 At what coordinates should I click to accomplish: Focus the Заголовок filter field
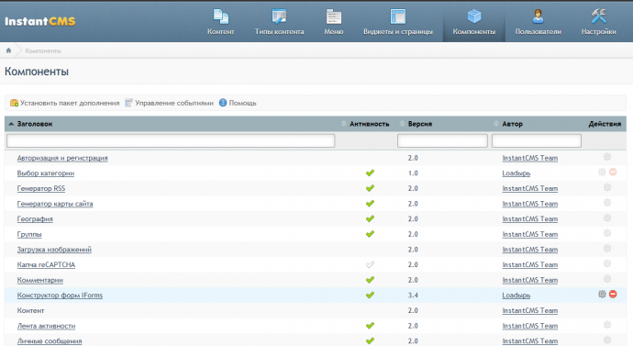point(171,140)
